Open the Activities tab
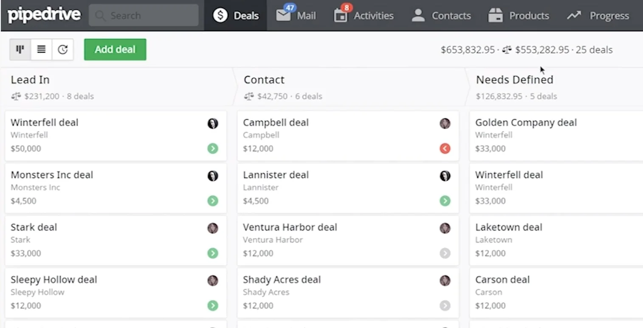The width and height of the screenshot is (643, 328). (364, 16)
